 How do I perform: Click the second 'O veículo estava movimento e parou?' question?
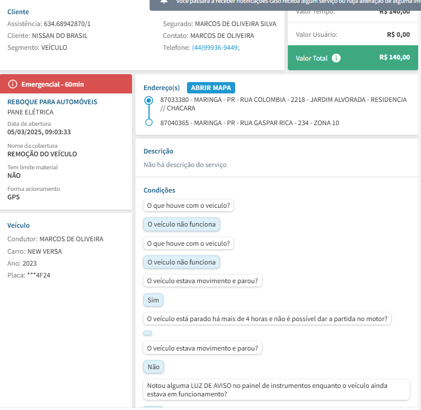click(202, 348)
